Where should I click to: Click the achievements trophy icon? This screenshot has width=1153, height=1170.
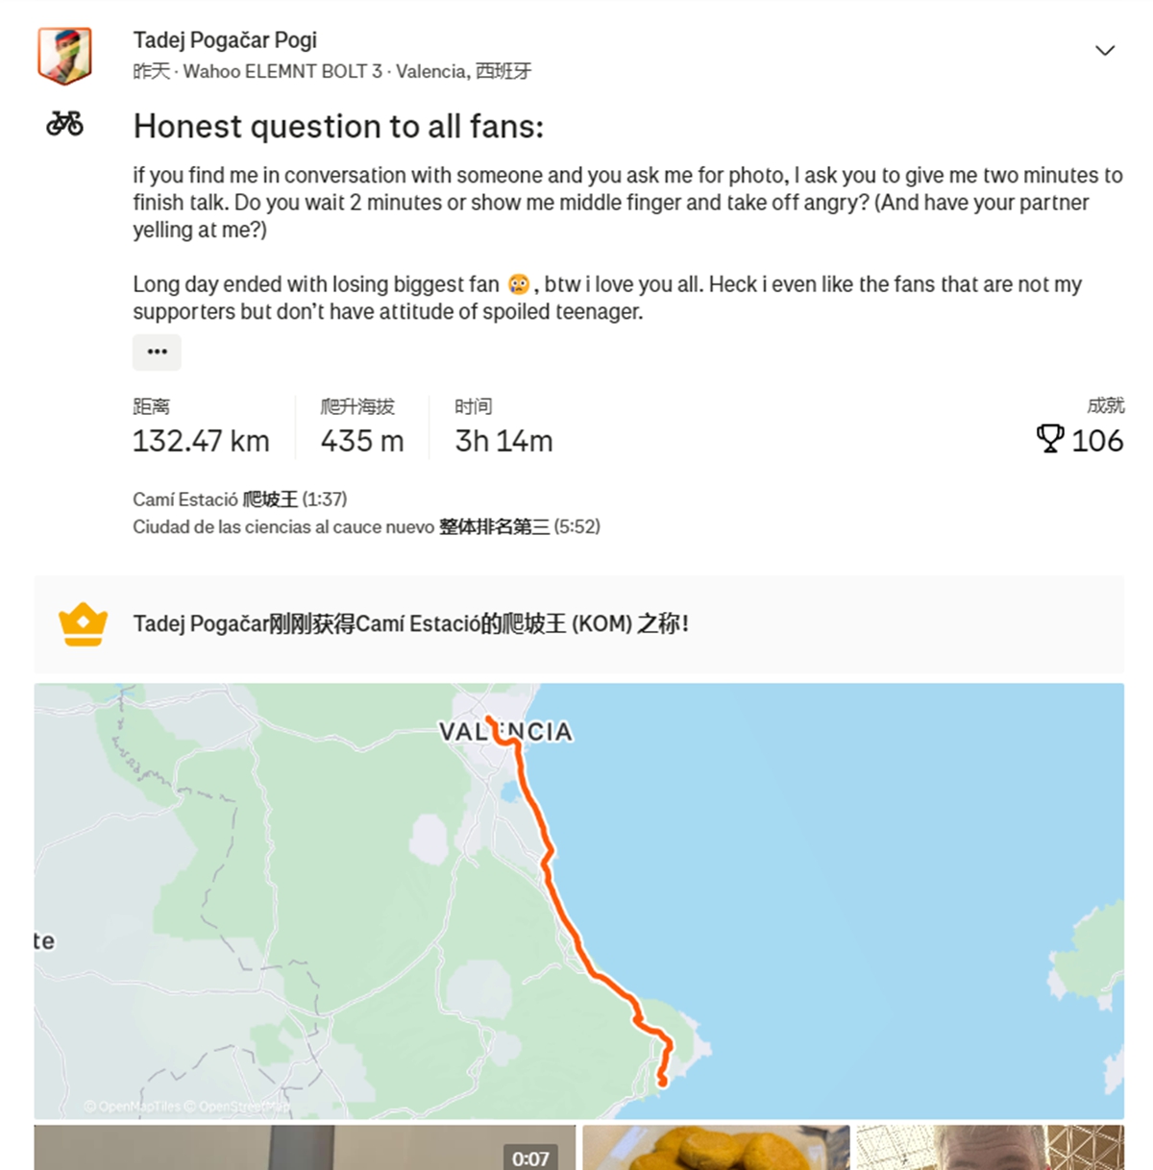click(1049, 439)
